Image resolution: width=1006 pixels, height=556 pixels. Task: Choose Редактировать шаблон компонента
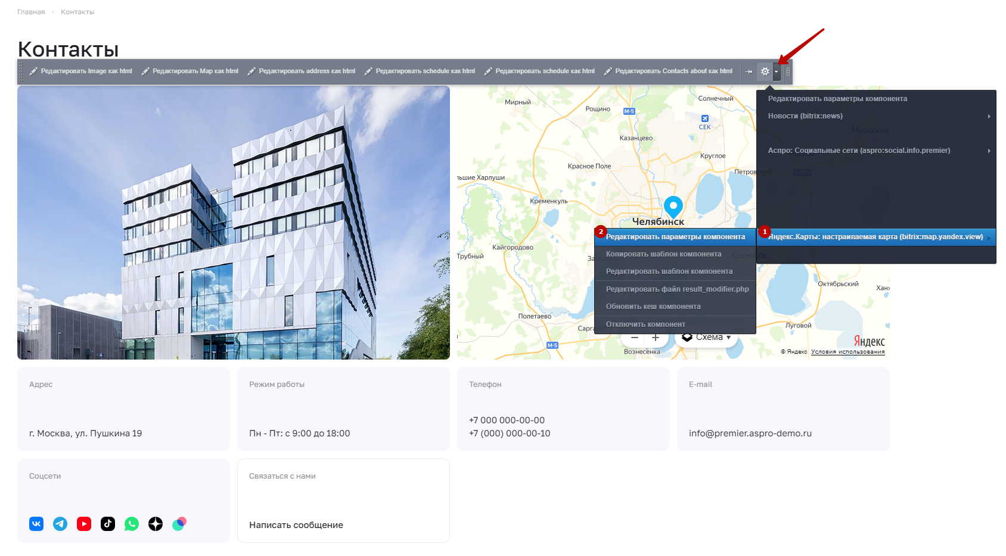675,271
